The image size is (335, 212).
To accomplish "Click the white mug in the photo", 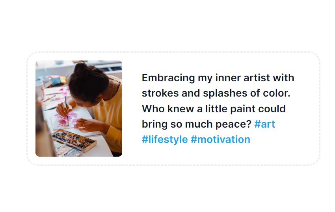I will coord(40,90).
